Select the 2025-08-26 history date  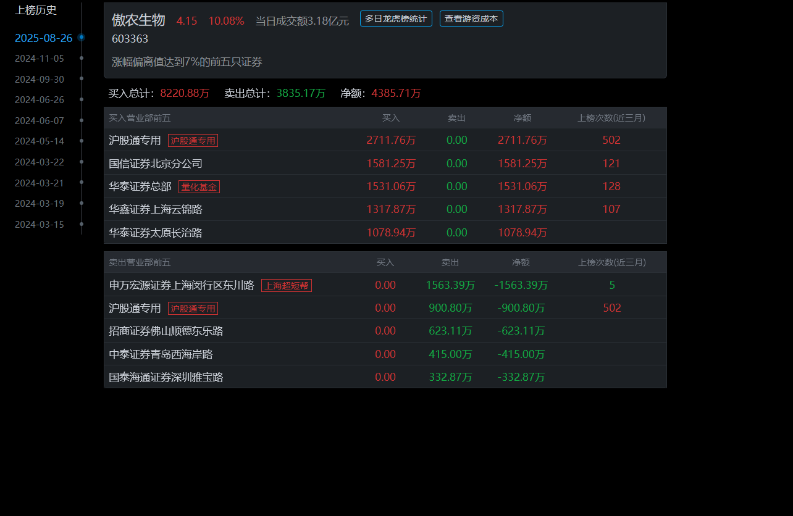[43, 38]
